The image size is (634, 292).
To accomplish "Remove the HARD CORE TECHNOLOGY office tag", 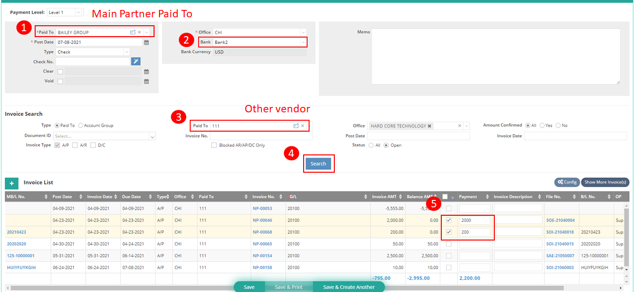I will pos(429,126).
